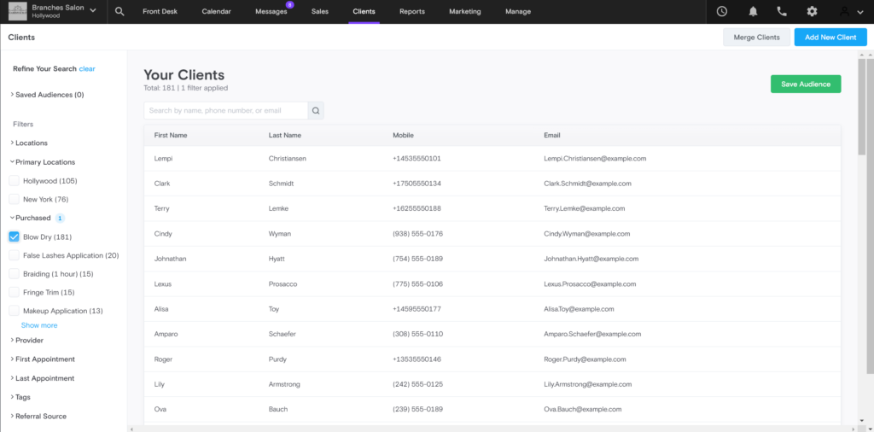Image resolution: width=874 pixels, height=432 pixels.
Task: Click the client name search field
Action: pos(225,110)
